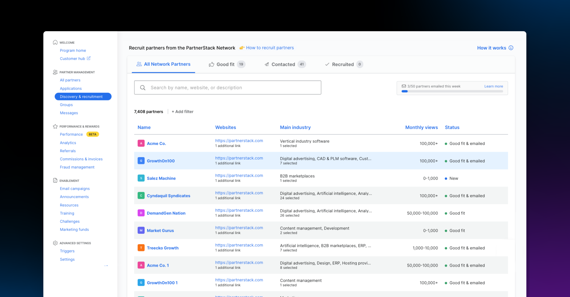Click the emailed partners progress bar
This screenshot has height=297, width=570.
(x=452, y=91)
